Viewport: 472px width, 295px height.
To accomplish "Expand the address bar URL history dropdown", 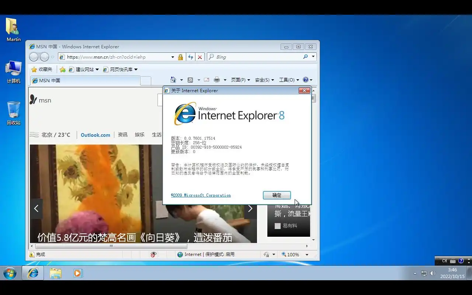I will coord(173,57).
